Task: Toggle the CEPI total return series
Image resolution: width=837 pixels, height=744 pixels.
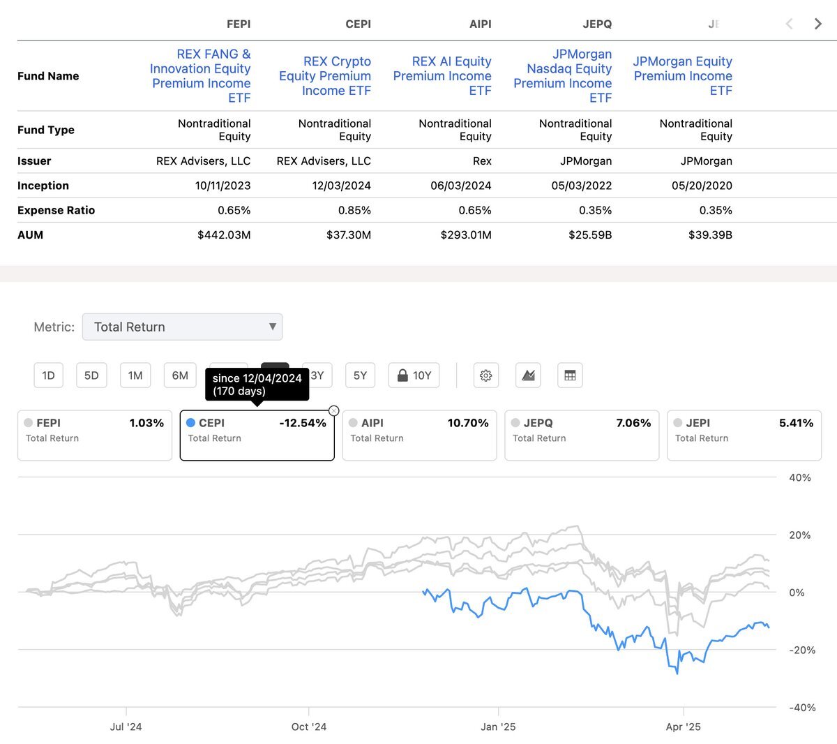Action: coord(257,436)
